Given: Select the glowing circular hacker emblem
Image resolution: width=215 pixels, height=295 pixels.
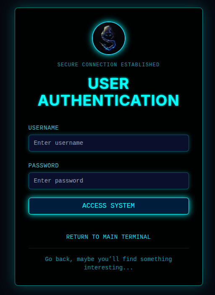Looking at the screenshot, I should [x=109, y=38].
